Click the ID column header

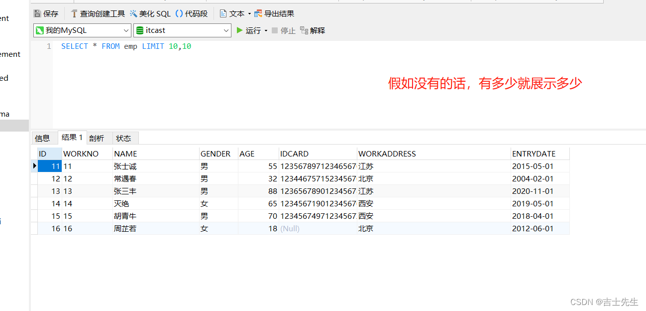click(50, 154)
